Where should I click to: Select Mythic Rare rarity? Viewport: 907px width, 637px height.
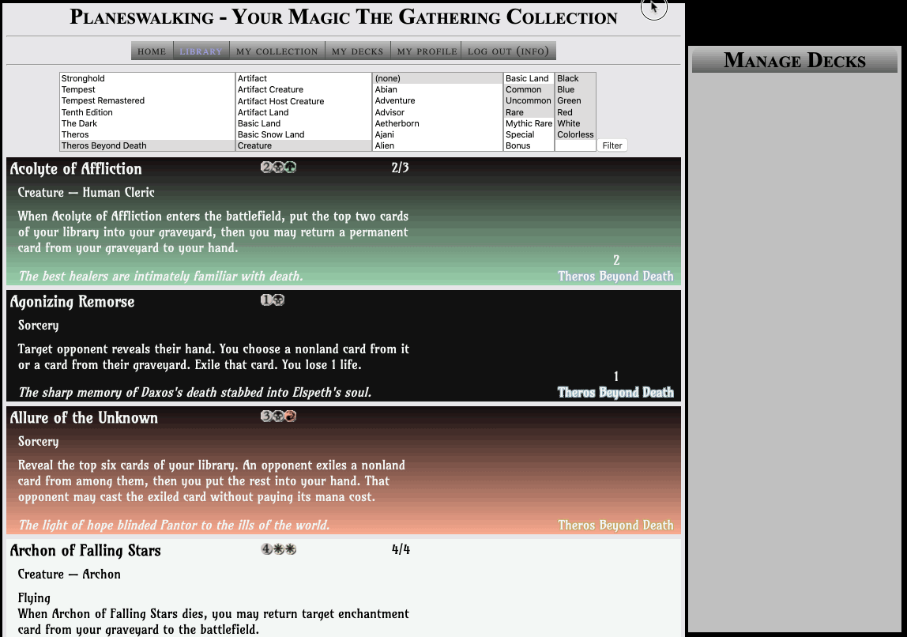[529, 123]
